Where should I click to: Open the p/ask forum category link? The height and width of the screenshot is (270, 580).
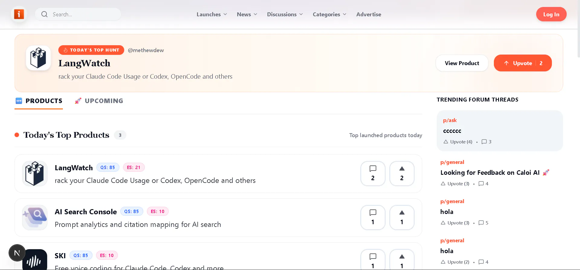click(450, 120)
